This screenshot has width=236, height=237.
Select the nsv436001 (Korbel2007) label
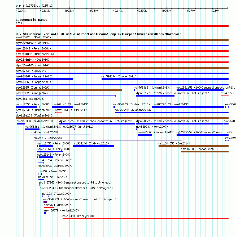(55, 166)
